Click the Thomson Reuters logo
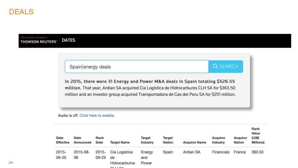Viewport: 298px width, 168px height. [x=39, y=40]
